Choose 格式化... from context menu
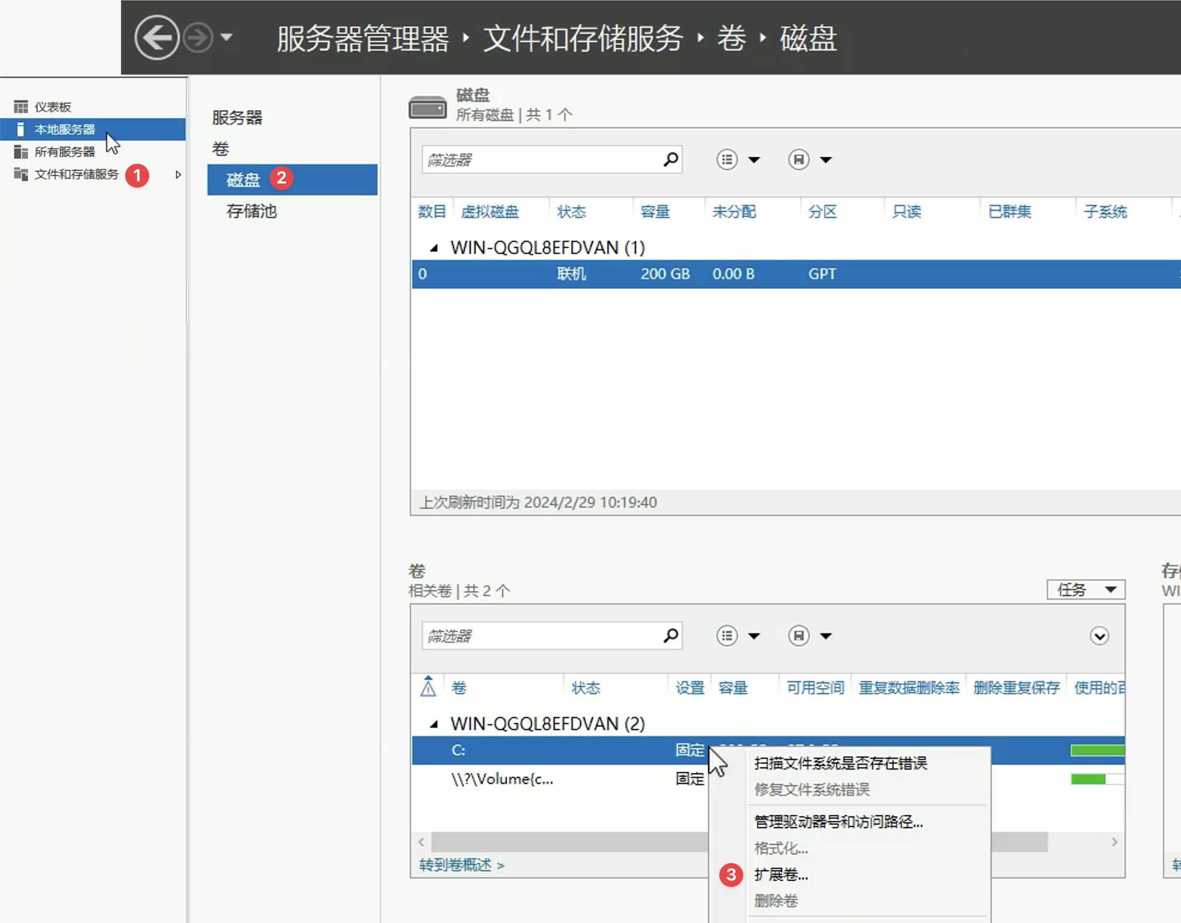The image size is (1181, 923). pyautogui.click(x=781, y=848)
